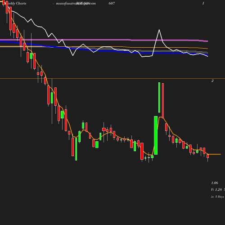Click the "V: 1.28" volume text
Viewport: 225px width, 225px height.
216,189
